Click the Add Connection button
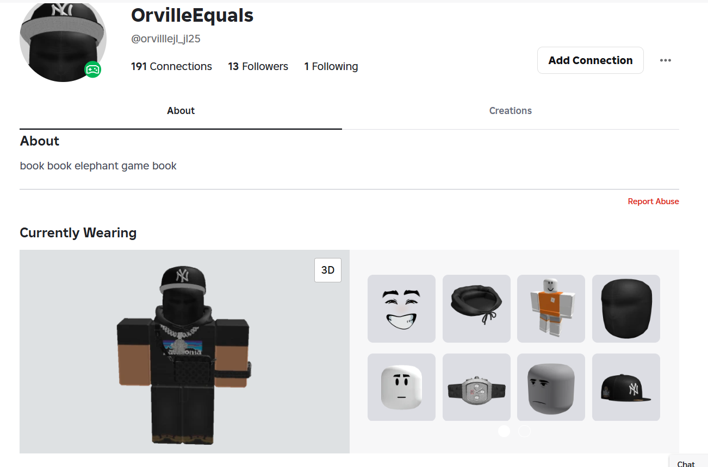The image size is (708, 467). tap(591, 60)
